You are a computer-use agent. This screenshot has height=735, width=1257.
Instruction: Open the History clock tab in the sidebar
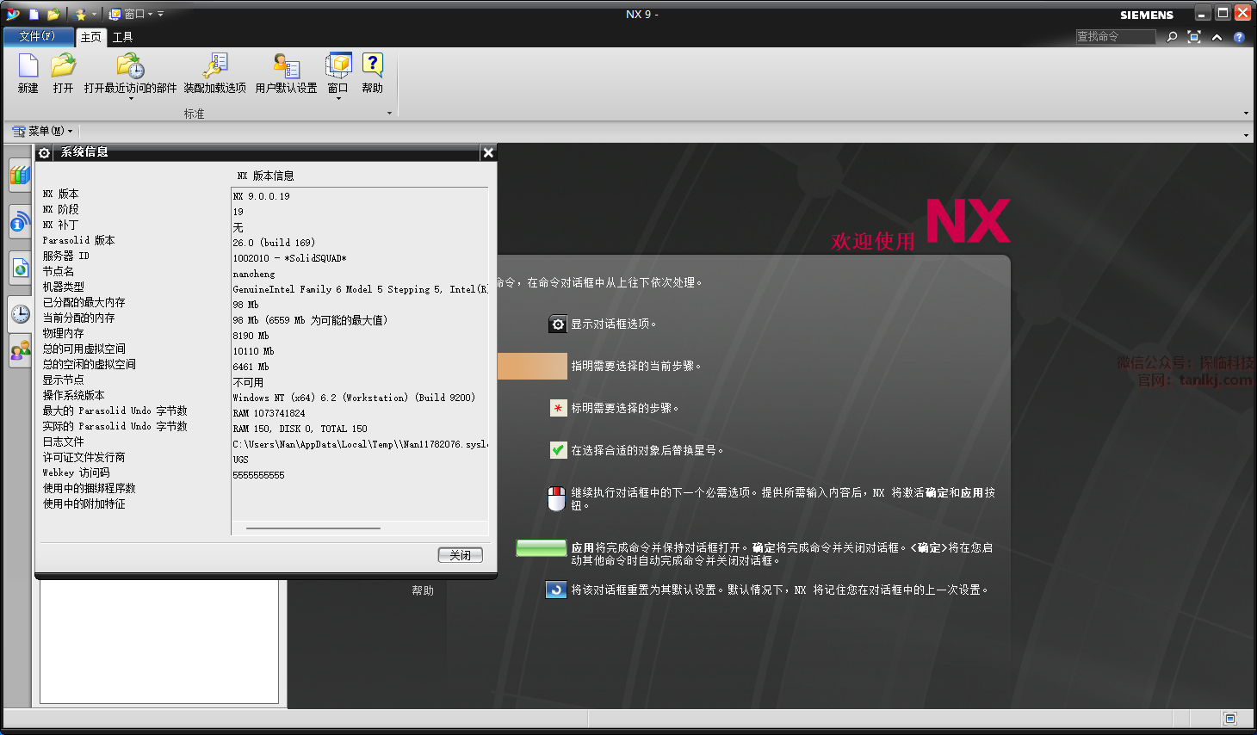coord(21,314)
